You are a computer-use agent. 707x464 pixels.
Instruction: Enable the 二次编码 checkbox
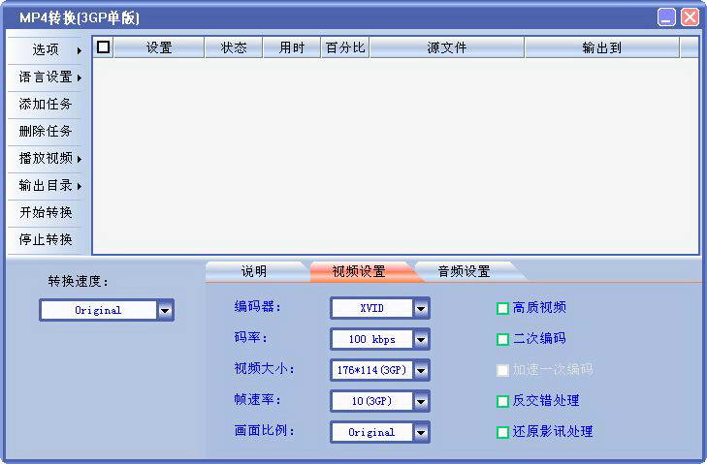502,339
